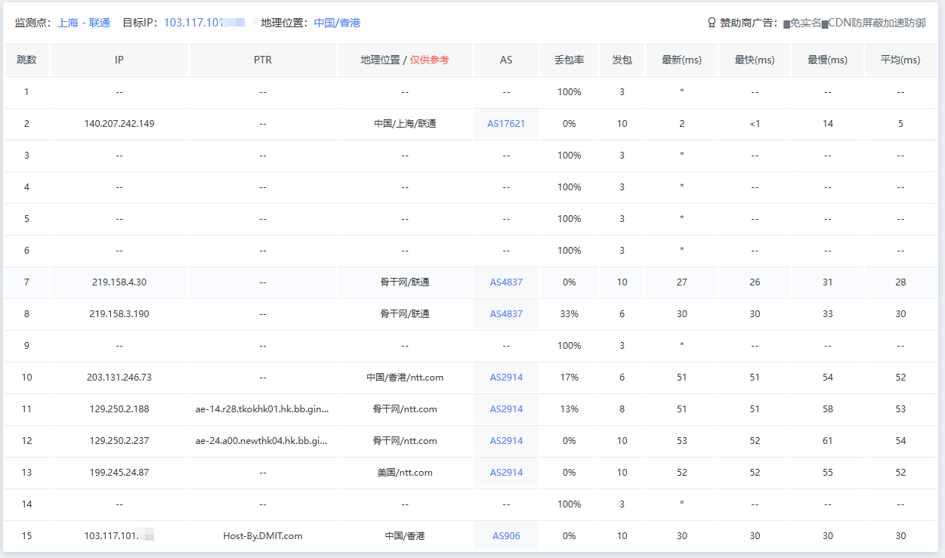Click 骨干网/联通 location for 219.158.3.190
Viewport: 945px width, 558px height.
pos(405,314)
